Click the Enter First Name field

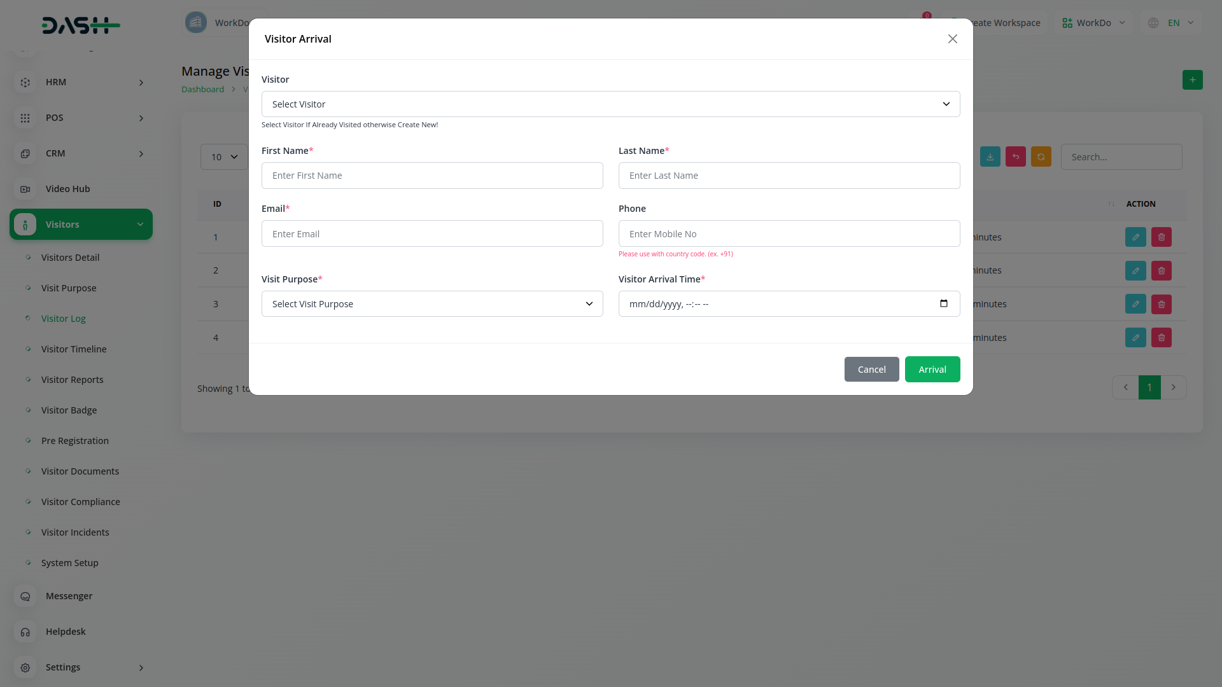(432, 176)
